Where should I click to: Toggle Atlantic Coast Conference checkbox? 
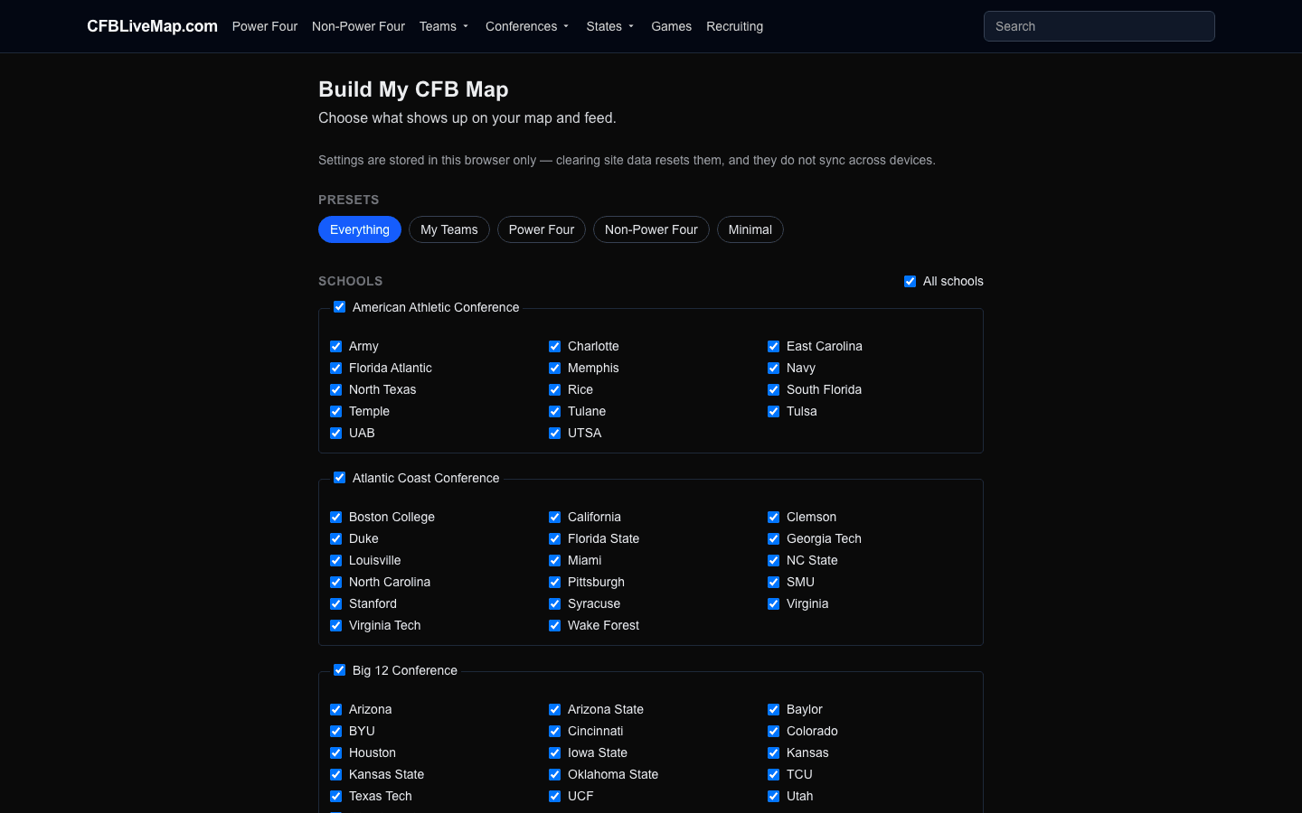coord(339,478)
